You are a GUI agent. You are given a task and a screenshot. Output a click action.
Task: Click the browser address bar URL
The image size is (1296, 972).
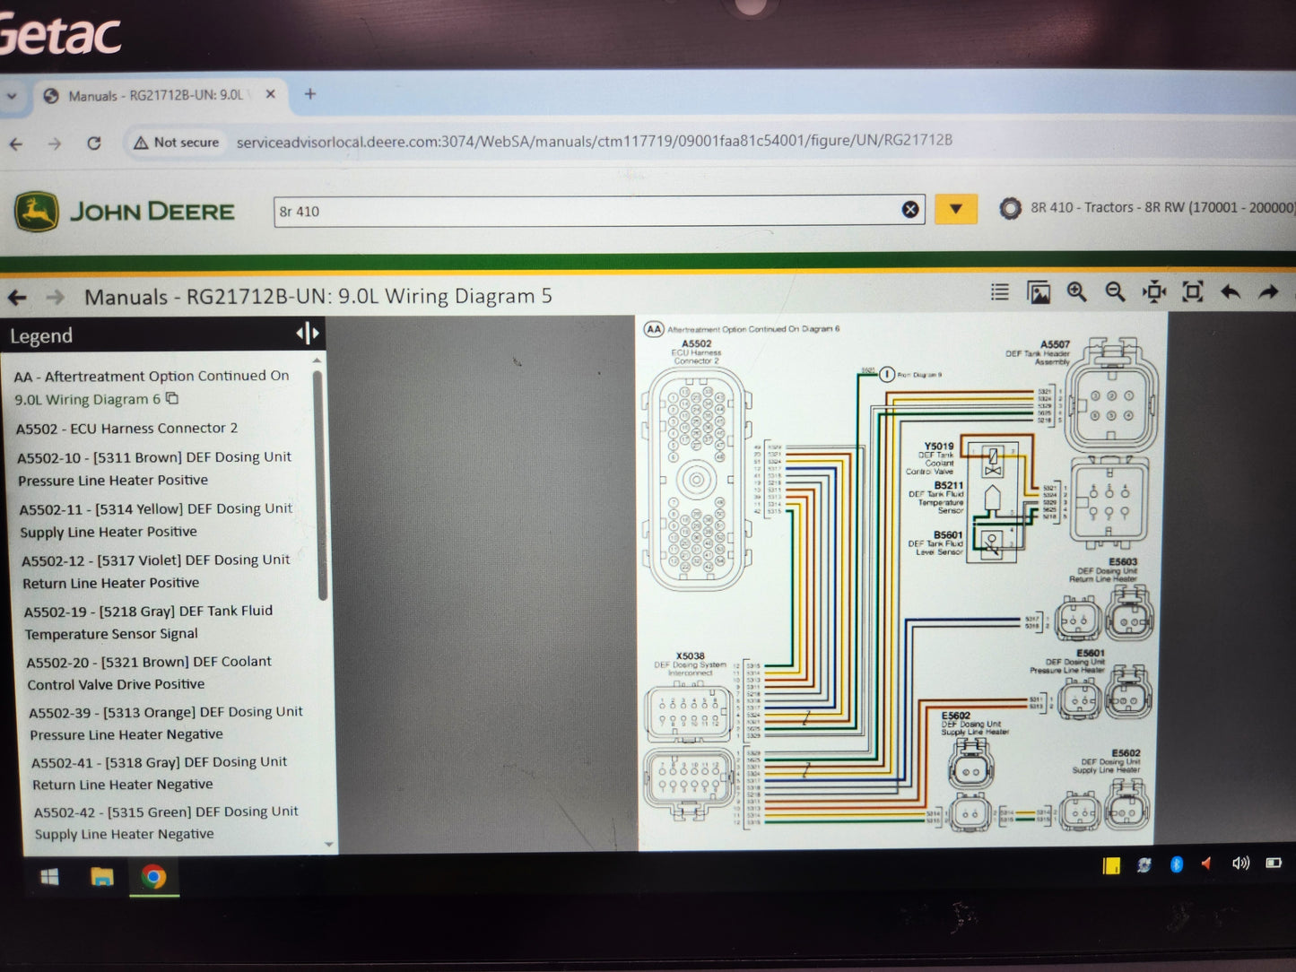[x=595, y=141]
